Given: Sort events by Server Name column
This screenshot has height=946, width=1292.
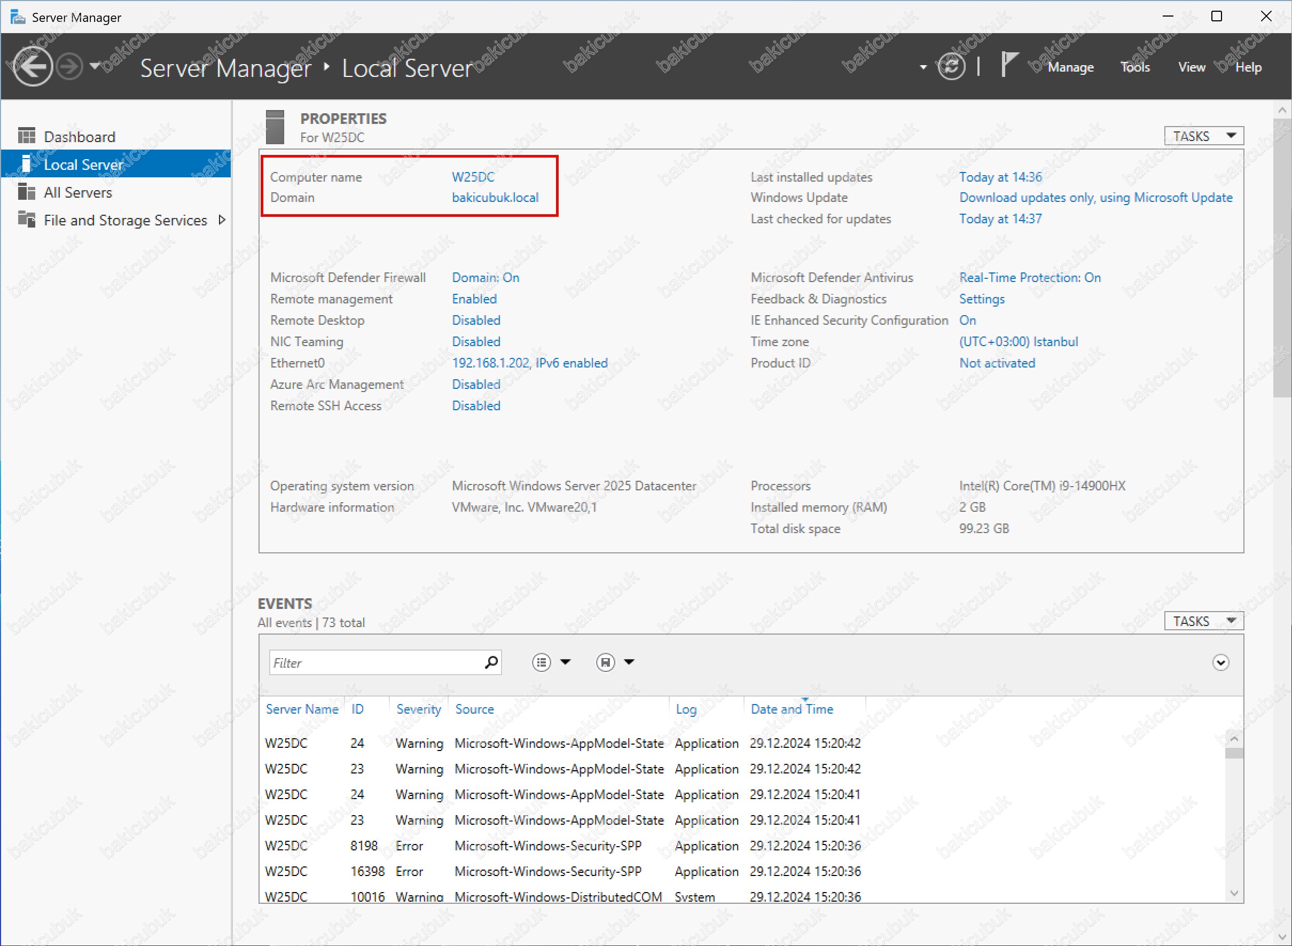Looking at the screenshot, I should point(302,709).
